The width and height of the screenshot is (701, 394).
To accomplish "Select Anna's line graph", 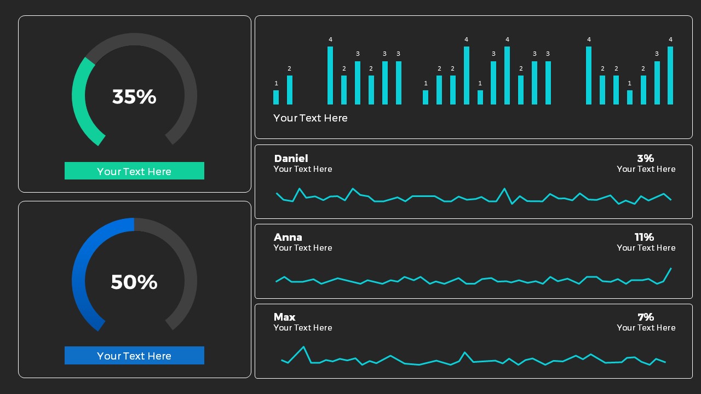I will 474,280.
